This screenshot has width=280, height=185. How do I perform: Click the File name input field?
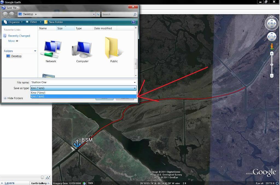tap(83, 82)
